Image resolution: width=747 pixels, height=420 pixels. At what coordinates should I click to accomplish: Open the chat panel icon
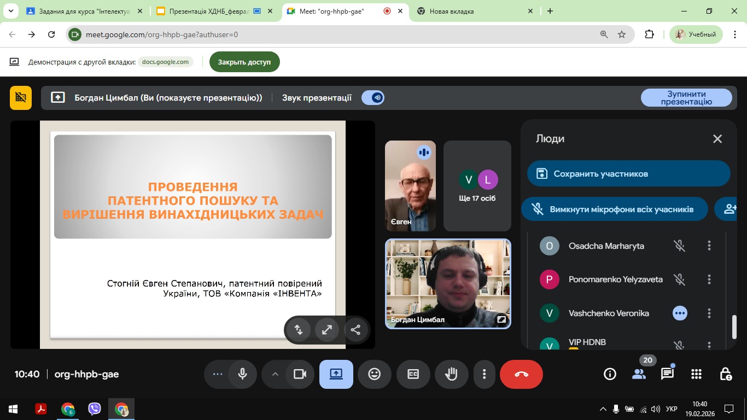(x=667, y=374)
